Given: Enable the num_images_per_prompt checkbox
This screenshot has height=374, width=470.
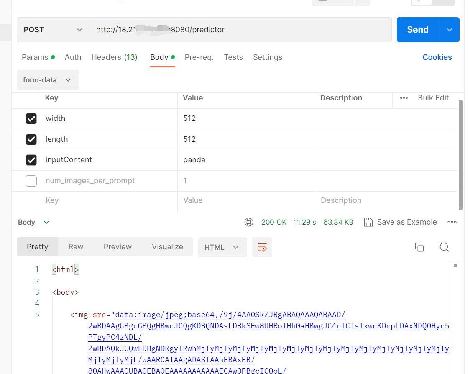Looking at the screenshot, I should click(31, 181).
